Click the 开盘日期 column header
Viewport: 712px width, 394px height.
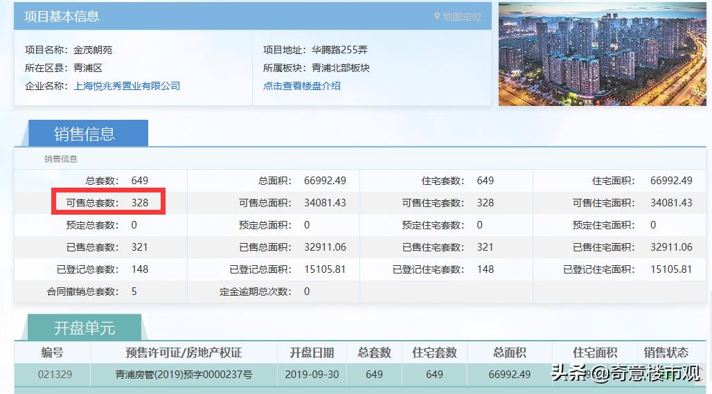click(x=312, y=352)
